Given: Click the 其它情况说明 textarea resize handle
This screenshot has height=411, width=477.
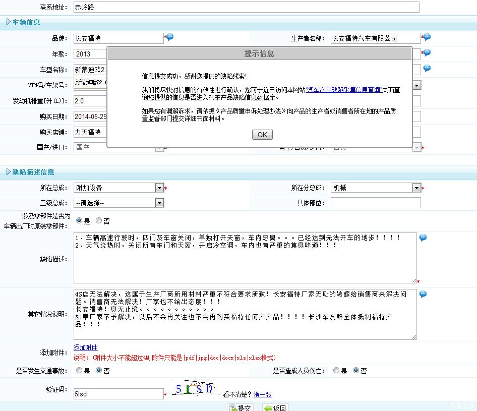Looking at the screenshot, I should [414, 337].
